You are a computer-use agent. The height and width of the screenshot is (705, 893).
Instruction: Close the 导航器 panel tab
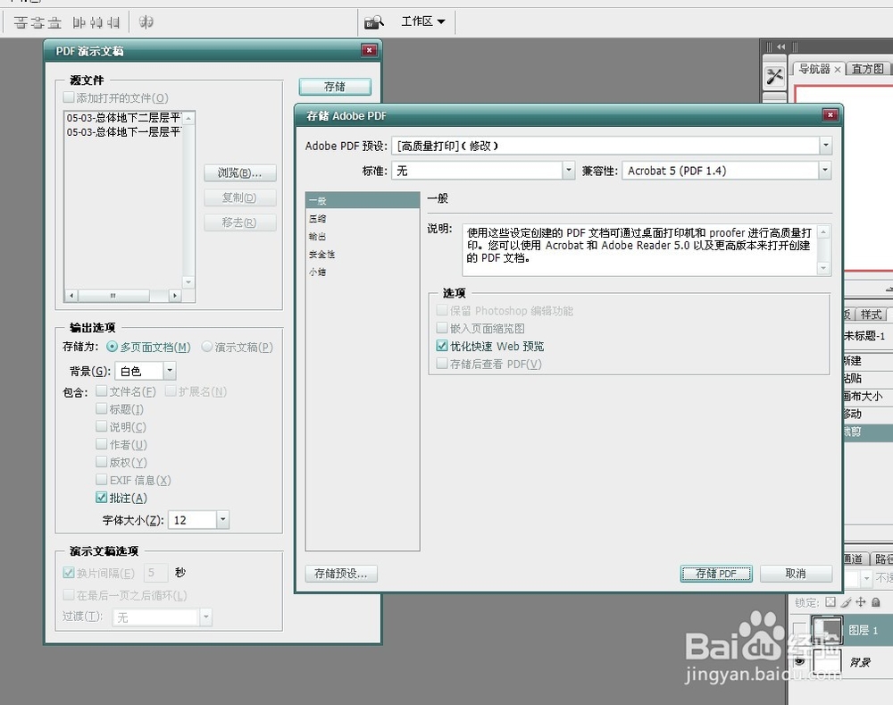coord(838,70)
